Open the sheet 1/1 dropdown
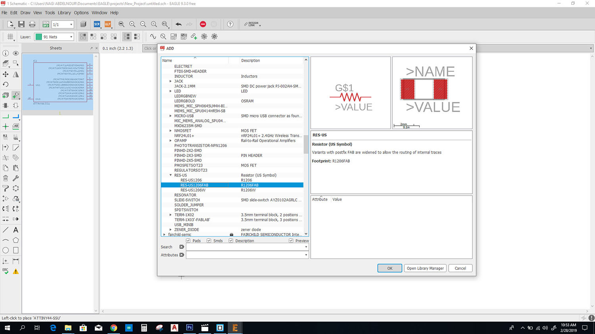The height and width of the screenshot is (334, 595). click(63, 24)
